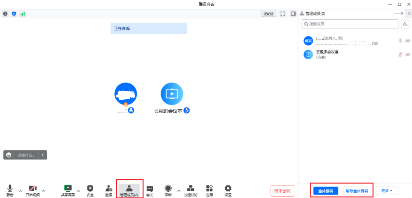
Task: Open the members panel ellipsis menu
Action: 397,13
